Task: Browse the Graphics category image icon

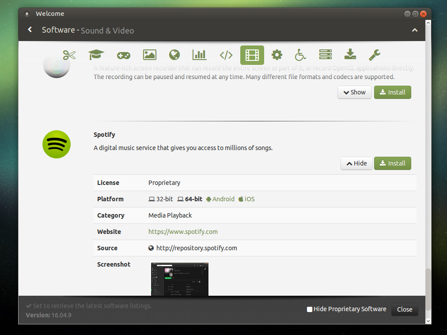Action: pyautogui.click(x=149, y=55)
